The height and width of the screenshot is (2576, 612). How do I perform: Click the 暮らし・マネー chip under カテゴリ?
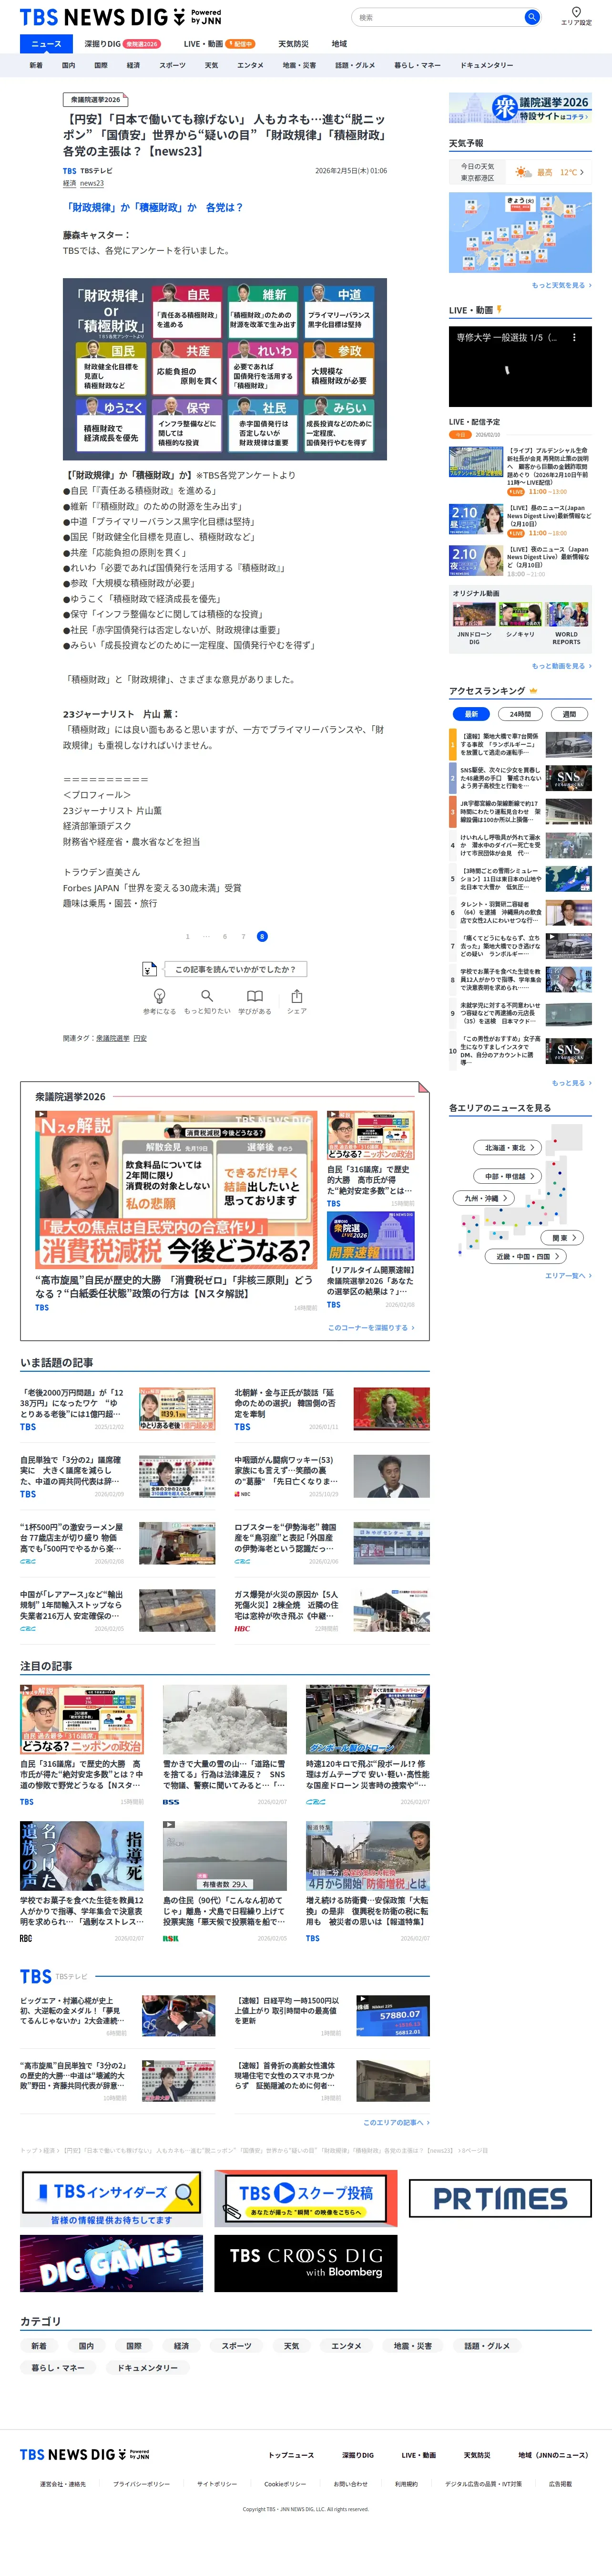tap(58, 2368)
